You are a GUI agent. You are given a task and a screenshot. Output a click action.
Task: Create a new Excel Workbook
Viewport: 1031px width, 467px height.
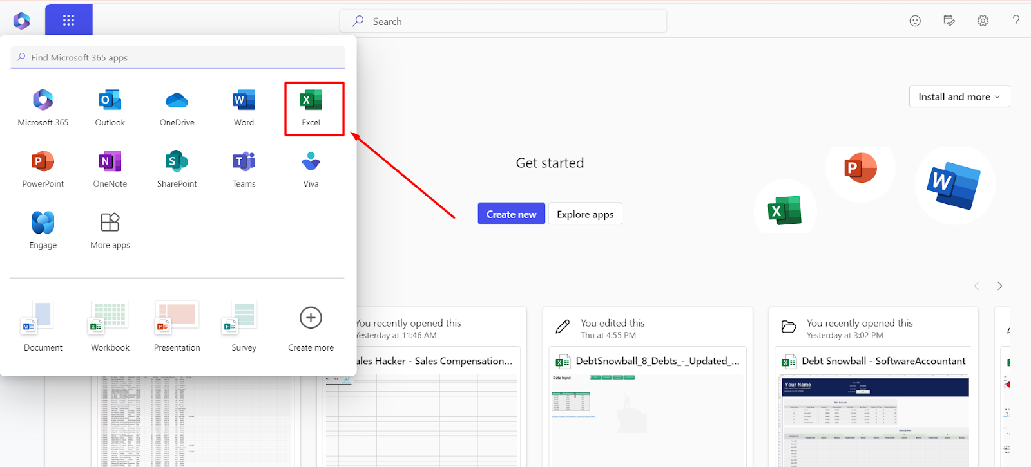coord(110,327)
